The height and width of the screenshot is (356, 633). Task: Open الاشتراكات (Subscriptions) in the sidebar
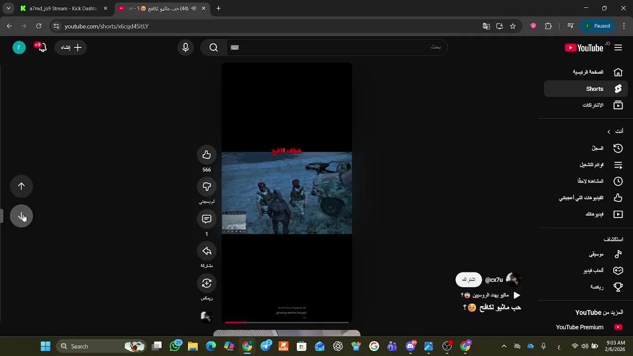tap(586, 105)
